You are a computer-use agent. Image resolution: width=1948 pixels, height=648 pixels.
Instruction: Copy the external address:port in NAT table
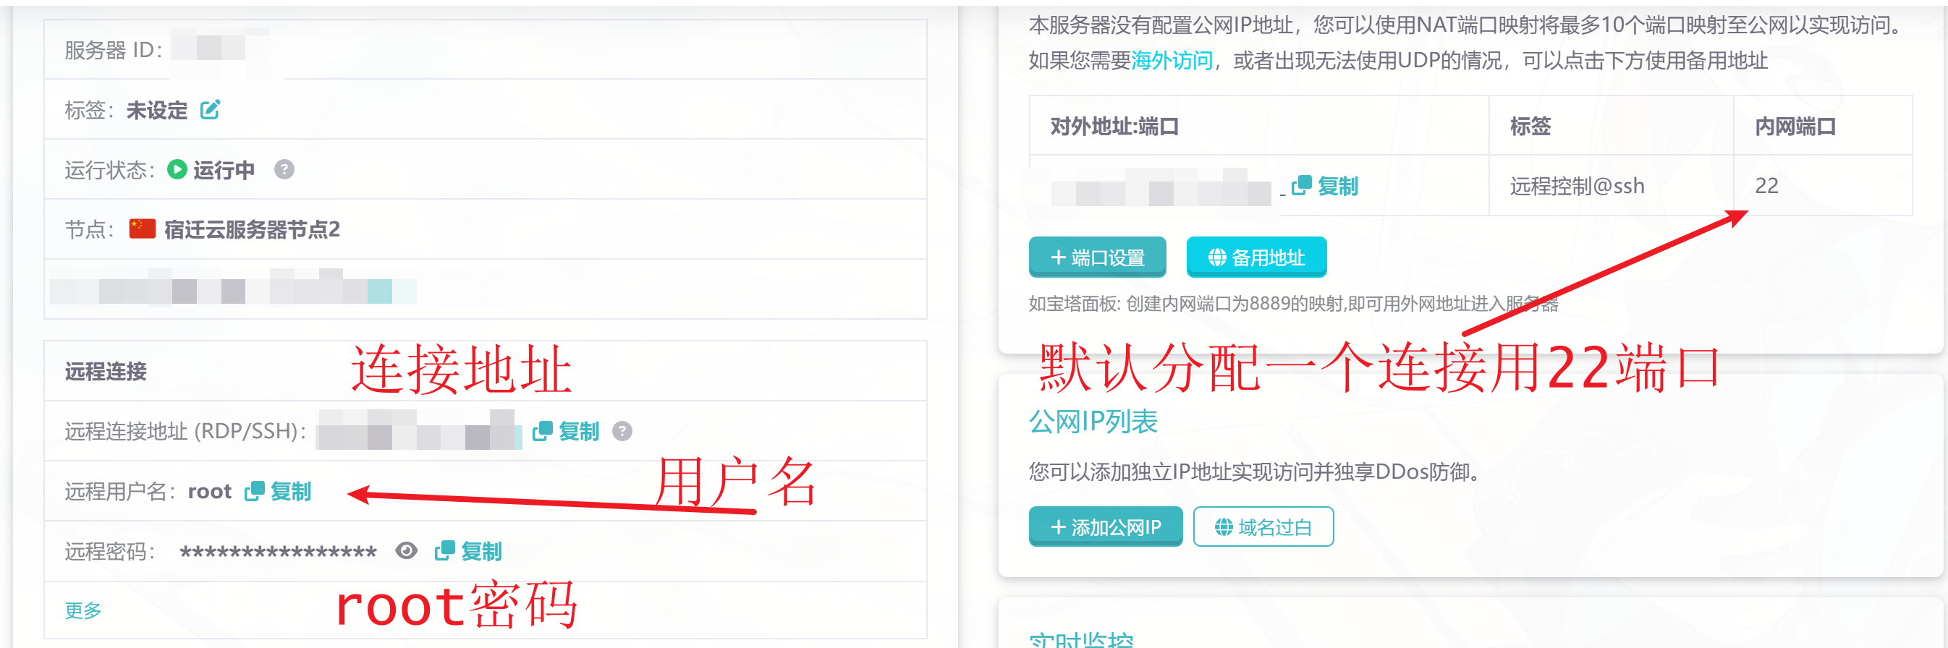pos(1325,186)
